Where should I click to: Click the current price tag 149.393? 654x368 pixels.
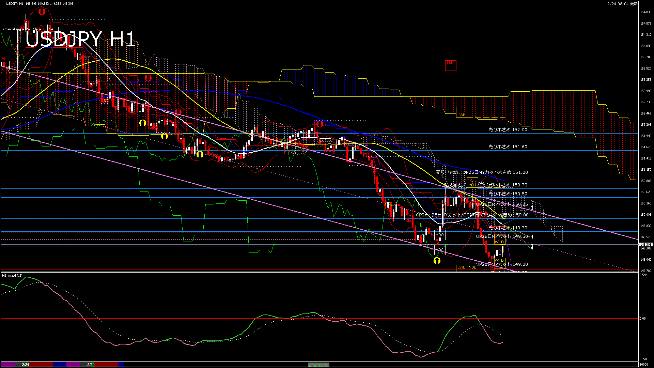pos(645,245)
